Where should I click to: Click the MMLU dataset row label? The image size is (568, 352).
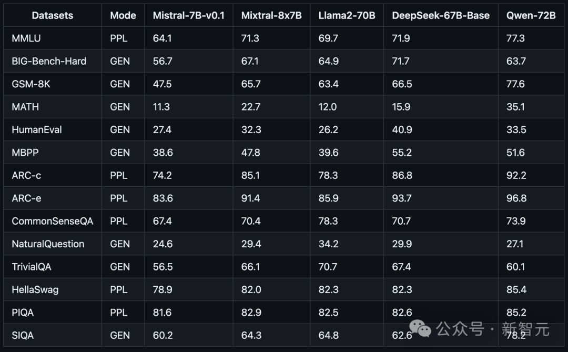[x=26, y=38]
